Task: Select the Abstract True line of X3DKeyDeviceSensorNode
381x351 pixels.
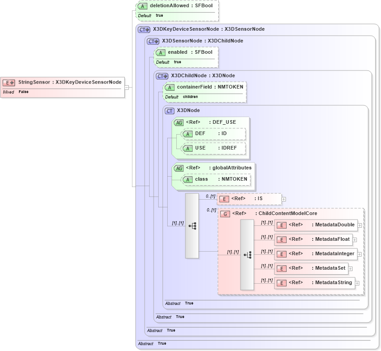Action: tap(152, 343)
